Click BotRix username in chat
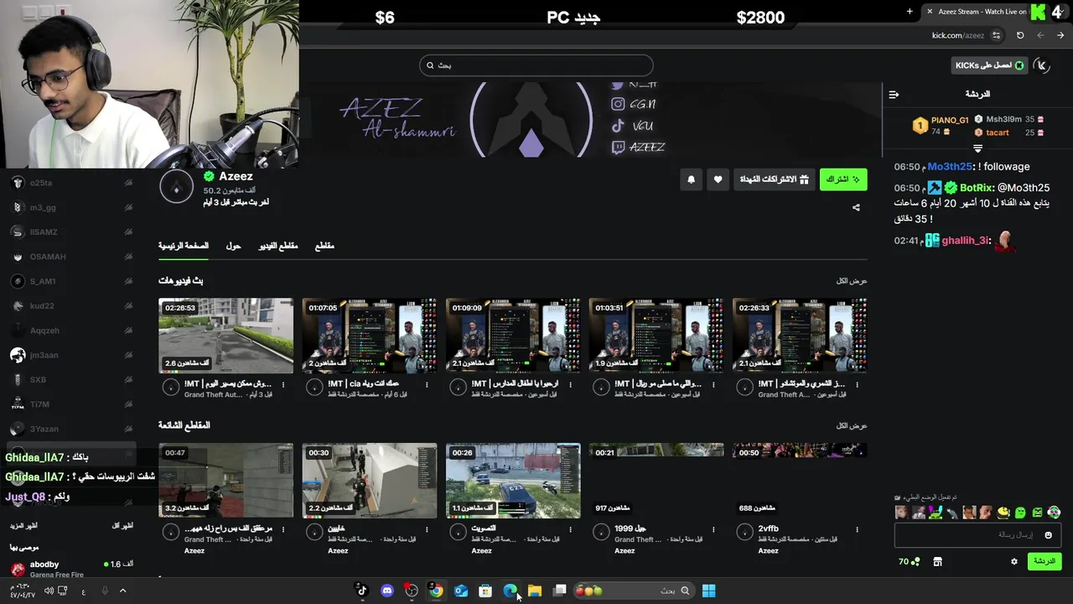This screenshot has width=1073, height=604. coord(975,188)
